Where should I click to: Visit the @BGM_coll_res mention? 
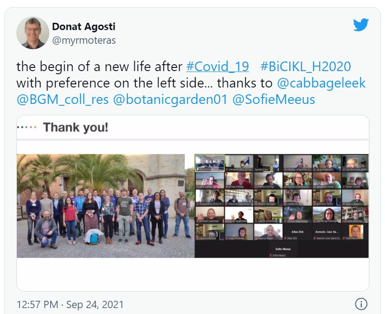(x=62, y=99)
